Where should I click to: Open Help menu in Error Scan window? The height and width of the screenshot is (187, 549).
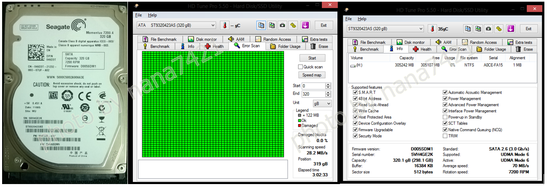tap(152, 15)
